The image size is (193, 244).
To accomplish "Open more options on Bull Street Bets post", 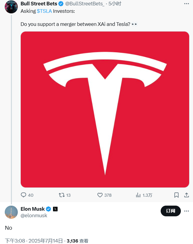I will point(186,4).
